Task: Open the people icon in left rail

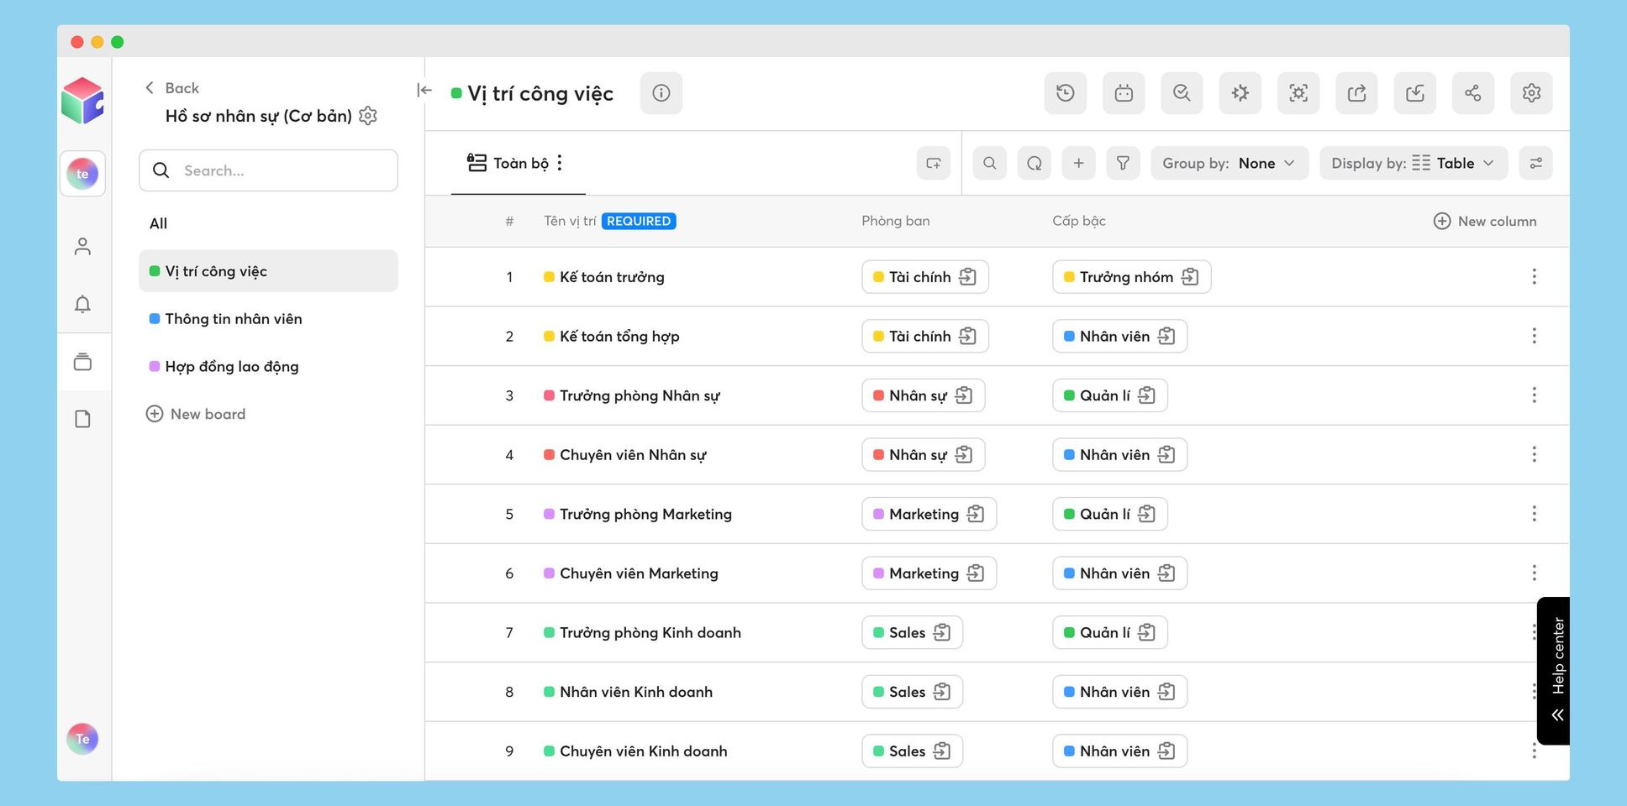Action: coord(82,246)
